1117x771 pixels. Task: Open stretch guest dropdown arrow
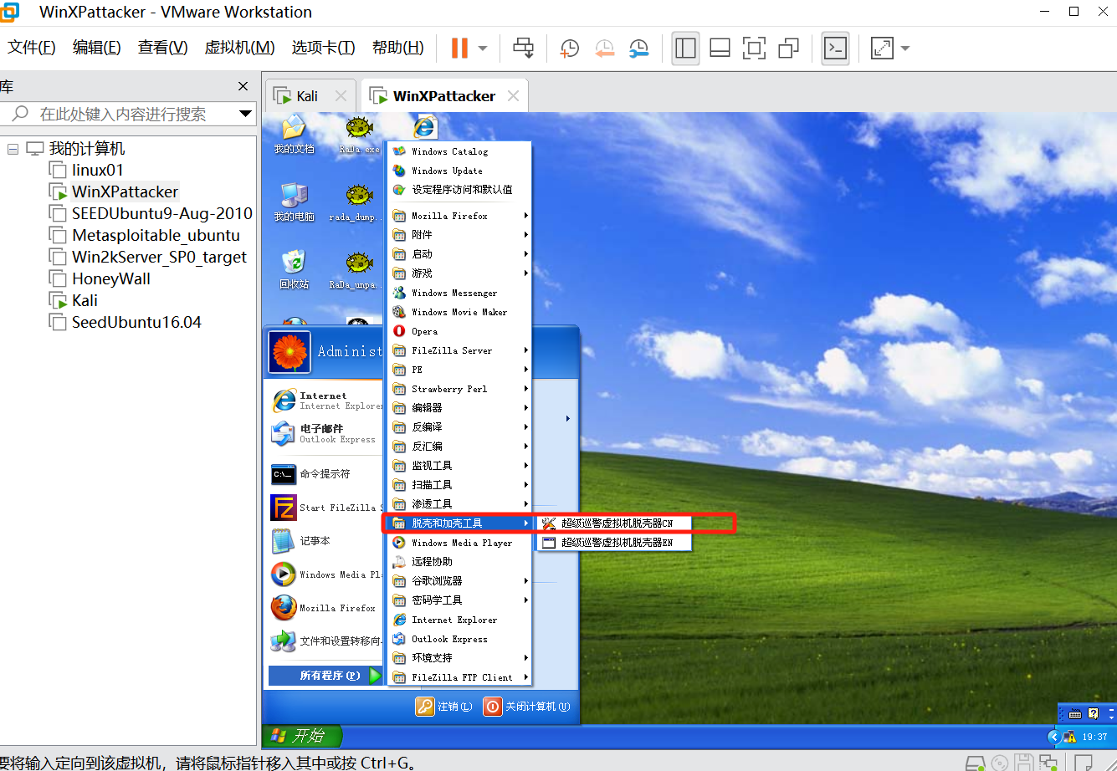coord(905,49)
